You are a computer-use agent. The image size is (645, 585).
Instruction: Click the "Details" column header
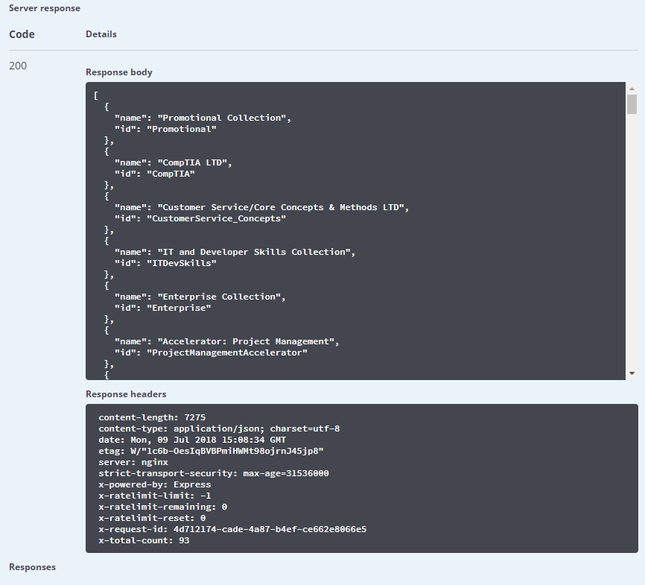tap(101, 34)
